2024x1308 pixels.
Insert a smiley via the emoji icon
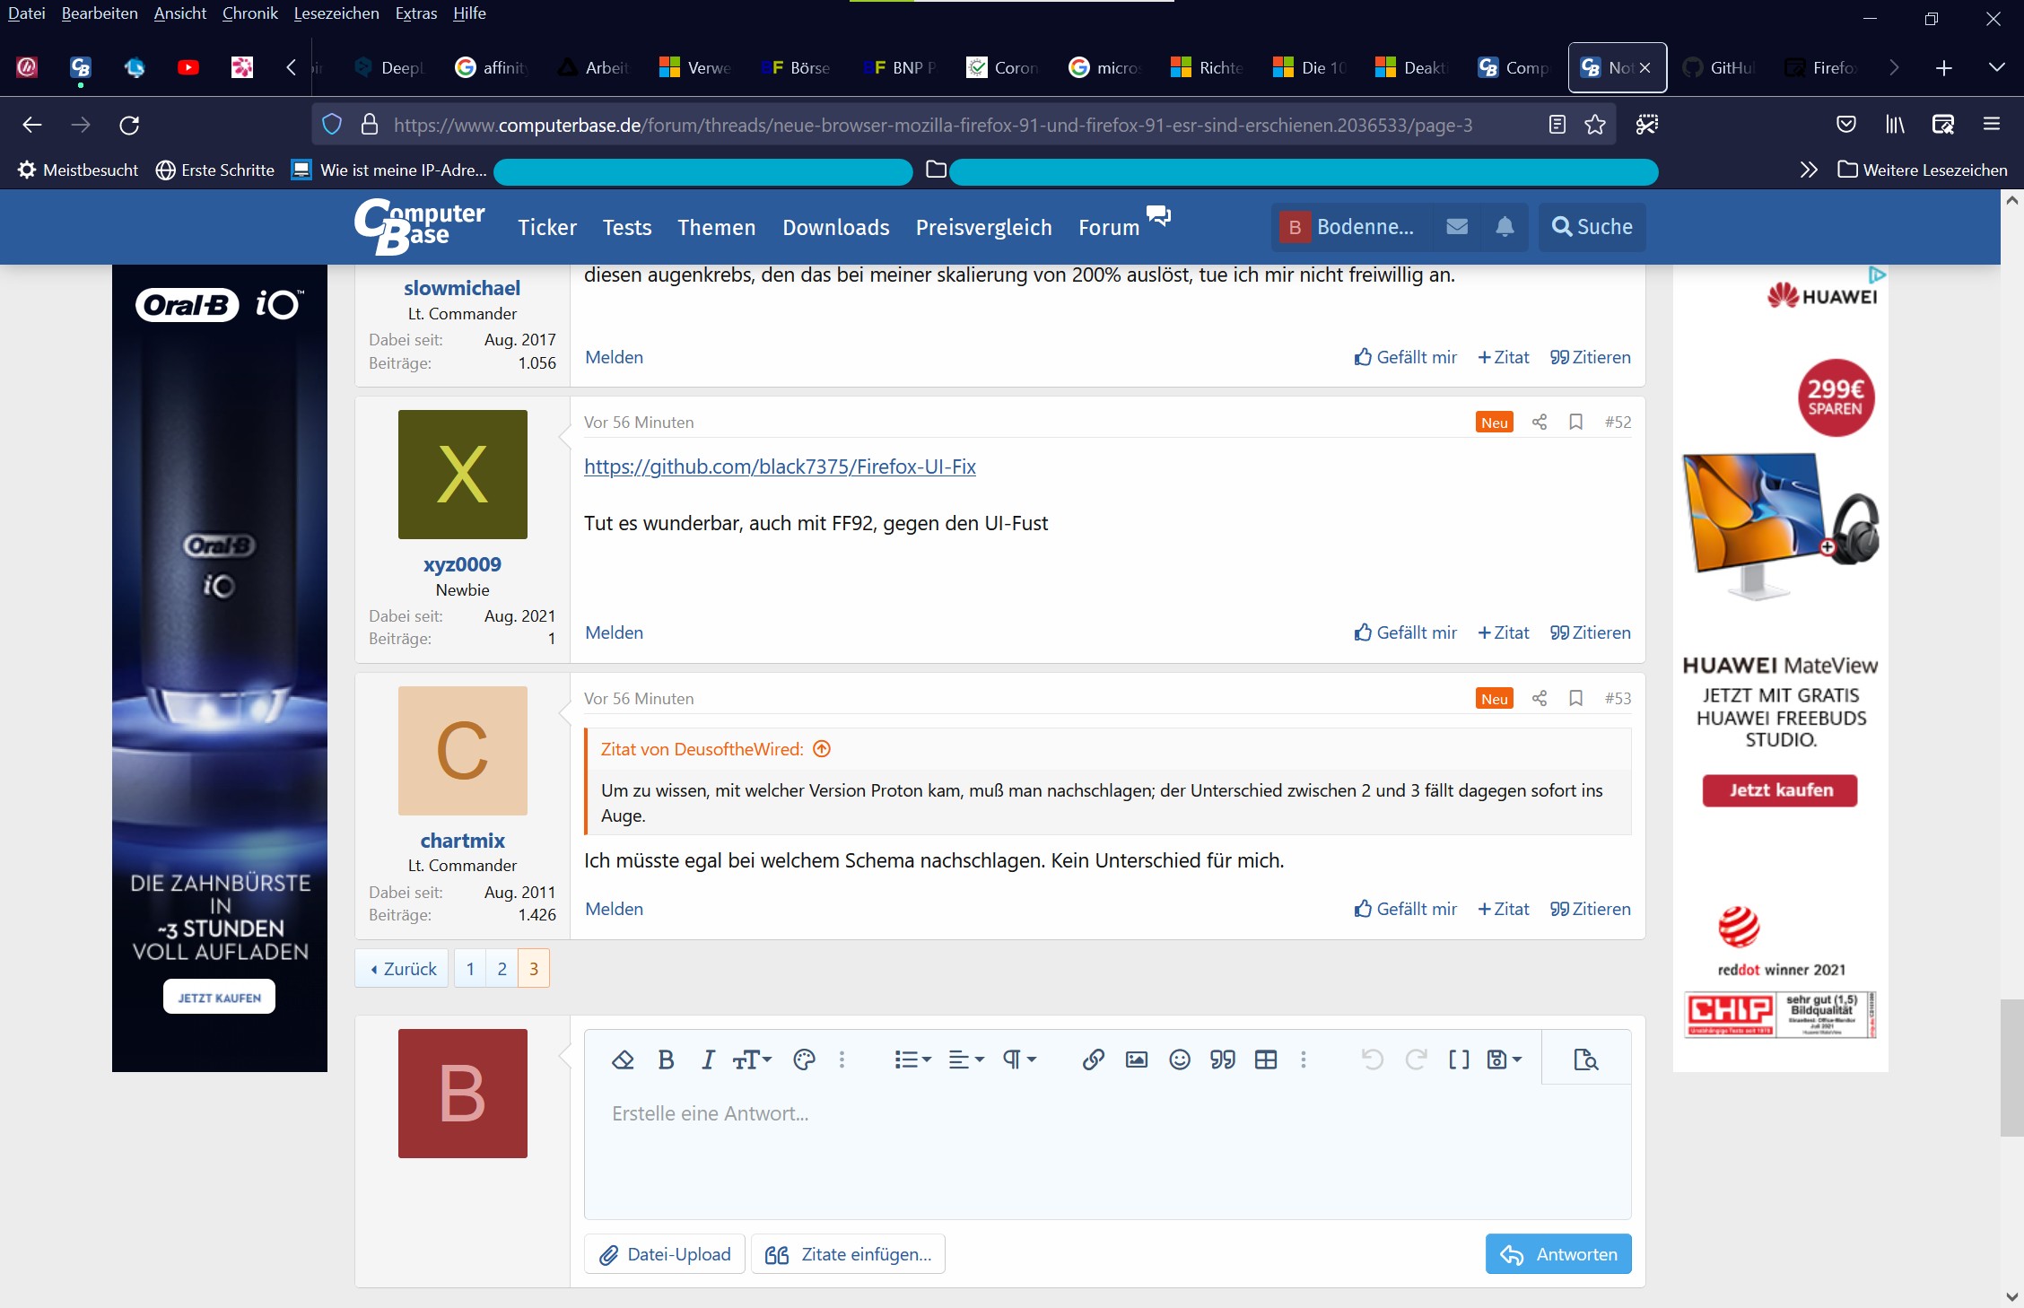pyautogui.click(x=1180, y=1059)
